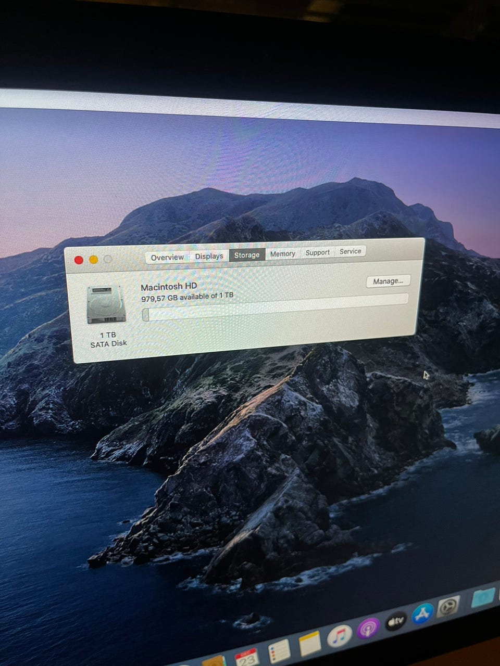
Task: Click the Manage... button
Action: pyautogui.click(x=388, y=281)
